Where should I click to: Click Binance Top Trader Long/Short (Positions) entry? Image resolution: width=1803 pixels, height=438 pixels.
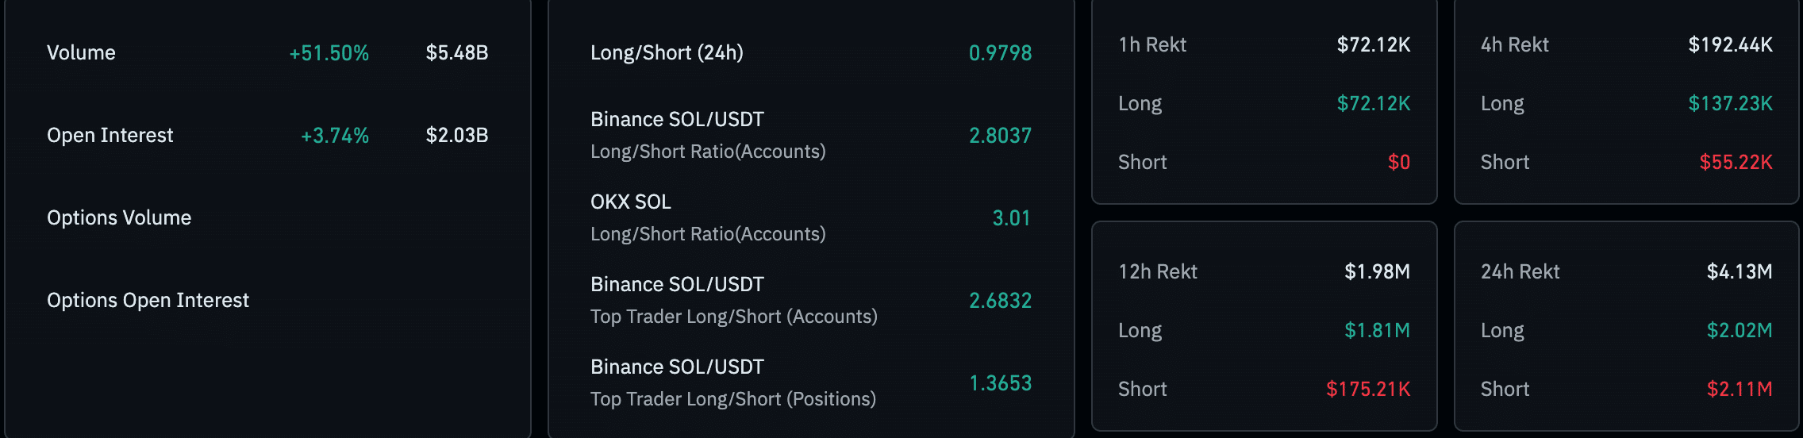811,382
